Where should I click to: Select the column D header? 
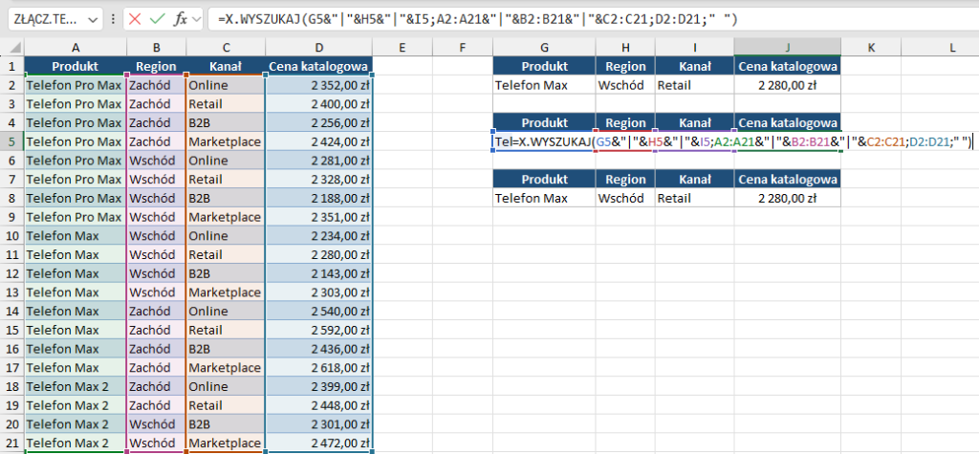click(318, 48)
